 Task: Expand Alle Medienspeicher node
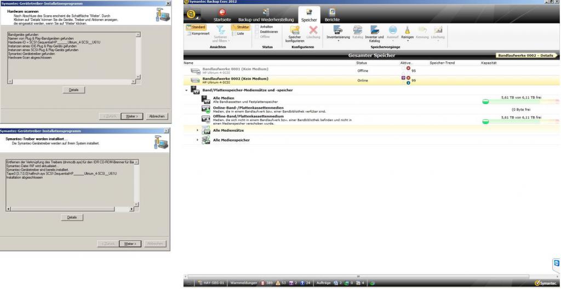coord(197,140)
